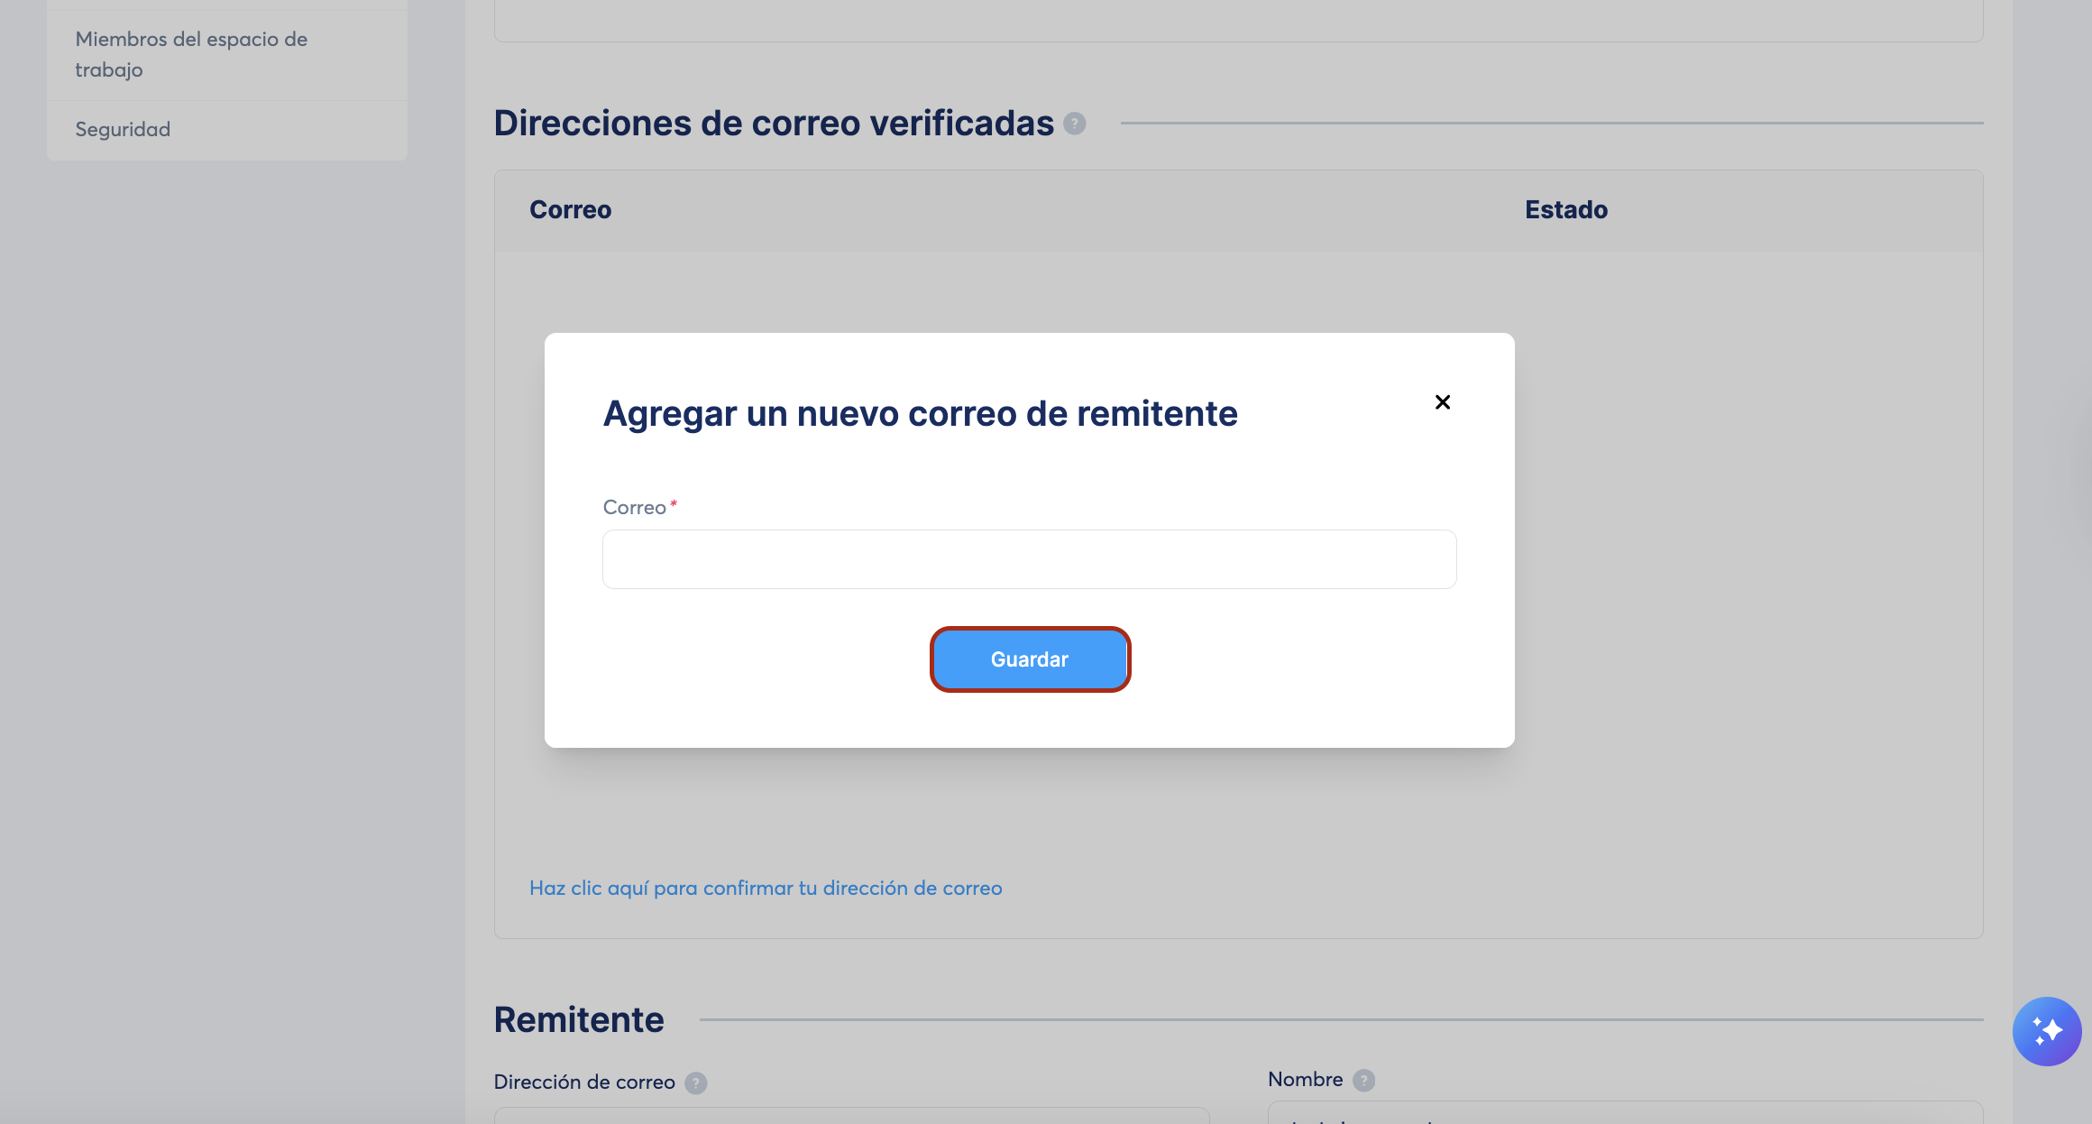Focus the Correo input in the dialog

click(1029, 559)
